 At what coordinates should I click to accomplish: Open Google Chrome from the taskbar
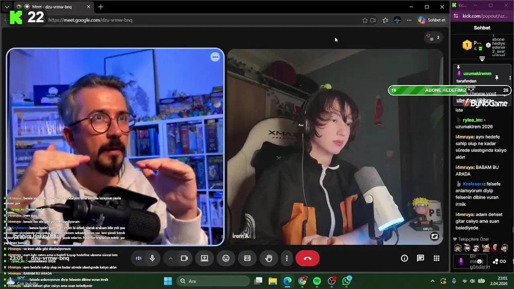302,281
